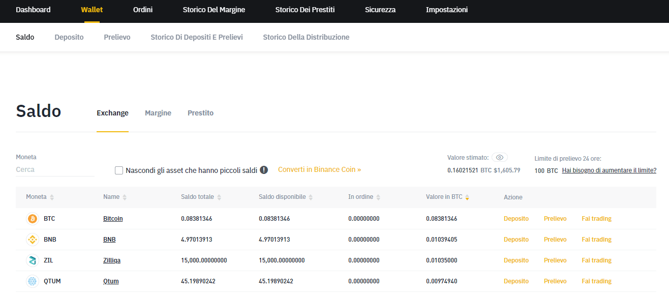Click Fai trading in the BNB row
The image size is (669, 294).
[x=596, y=240]
